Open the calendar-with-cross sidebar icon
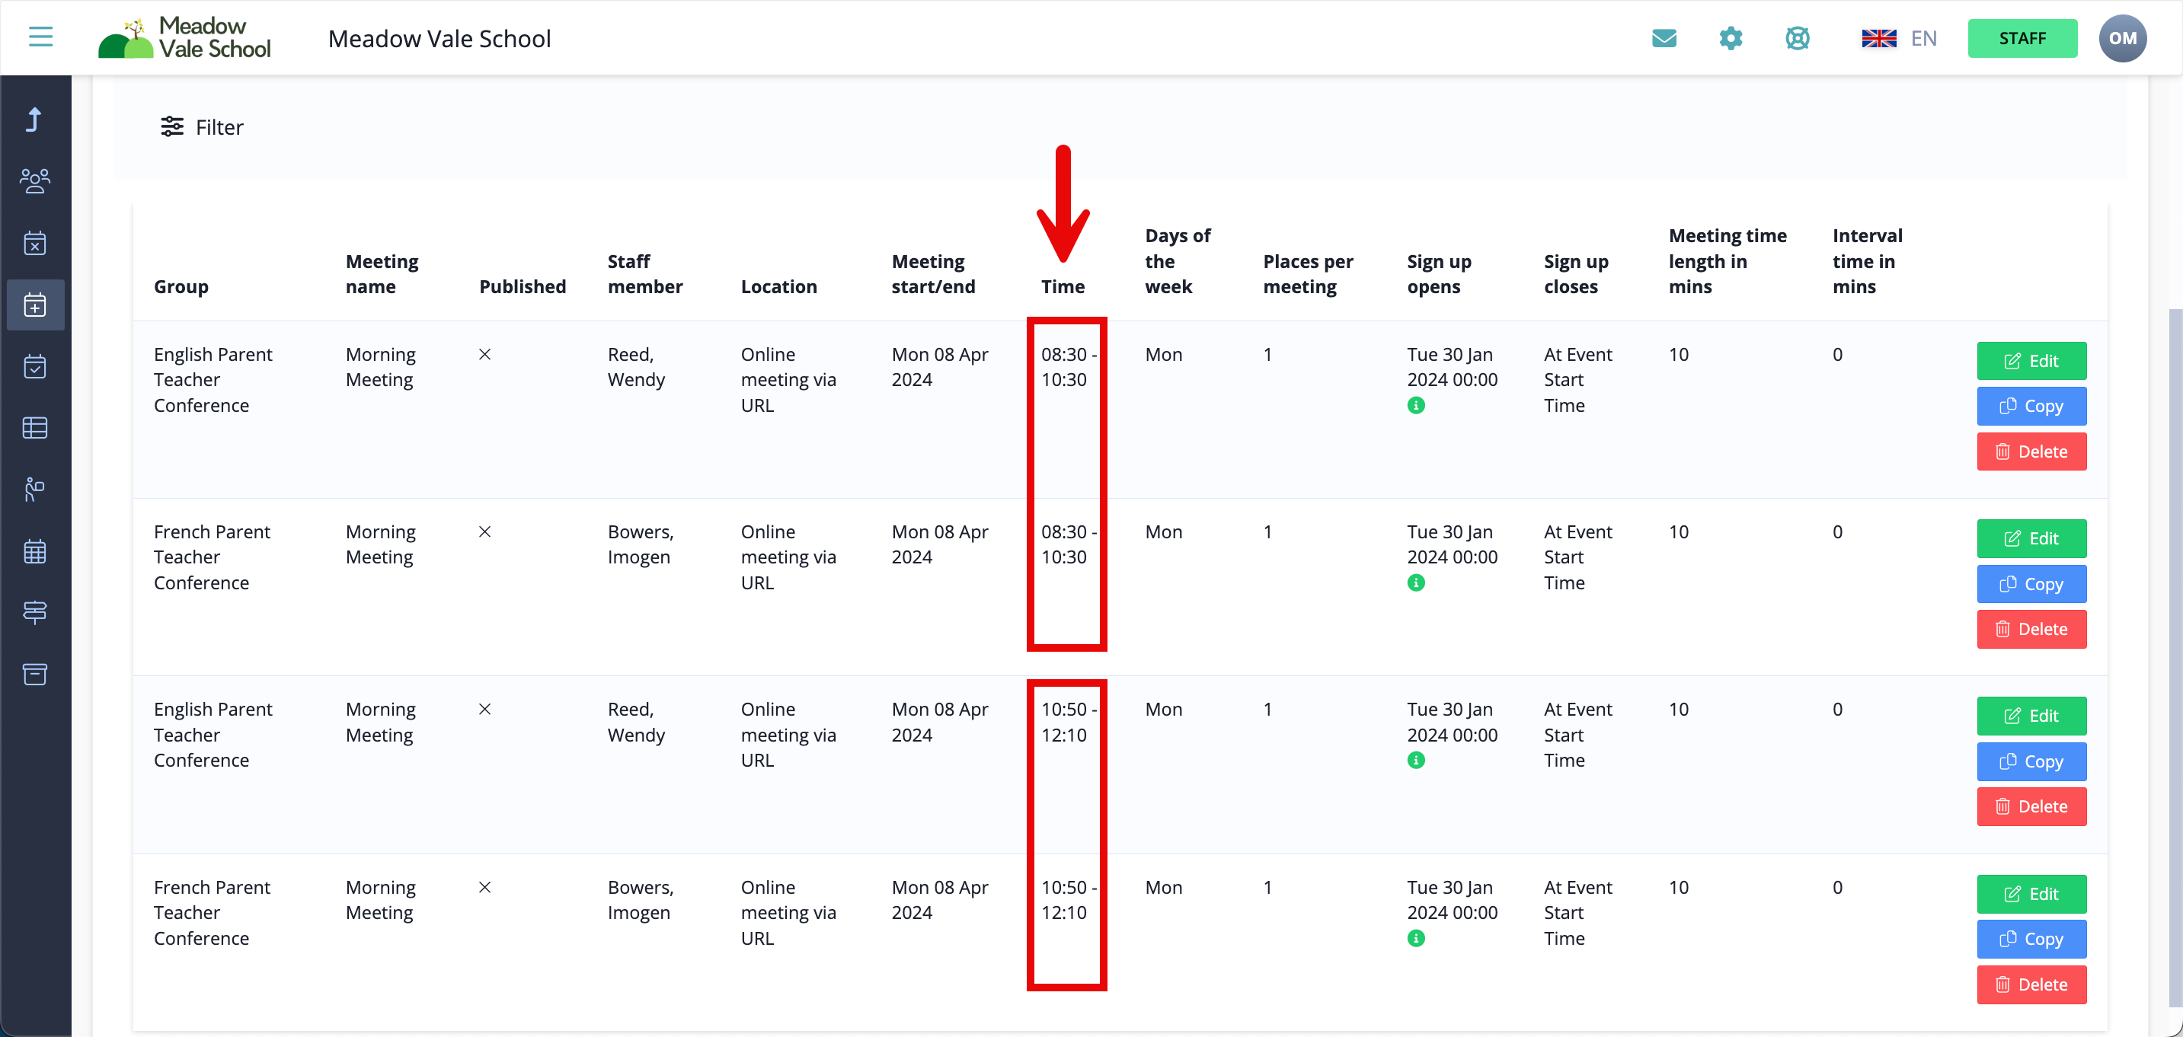 tap(35, 243)
